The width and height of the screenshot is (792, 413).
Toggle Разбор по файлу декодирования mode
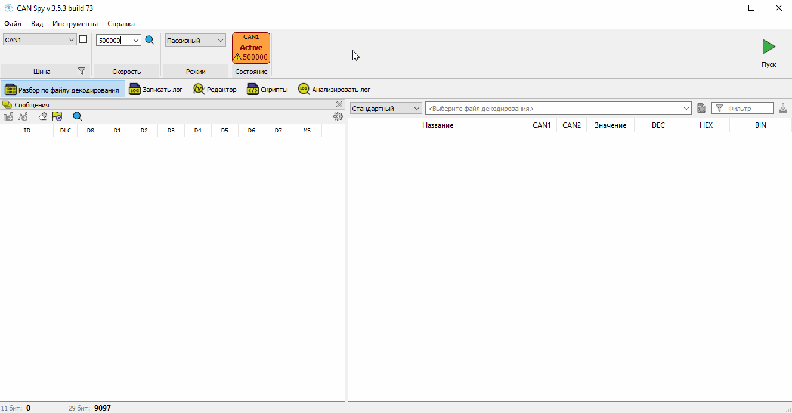[x=63, y=90]
